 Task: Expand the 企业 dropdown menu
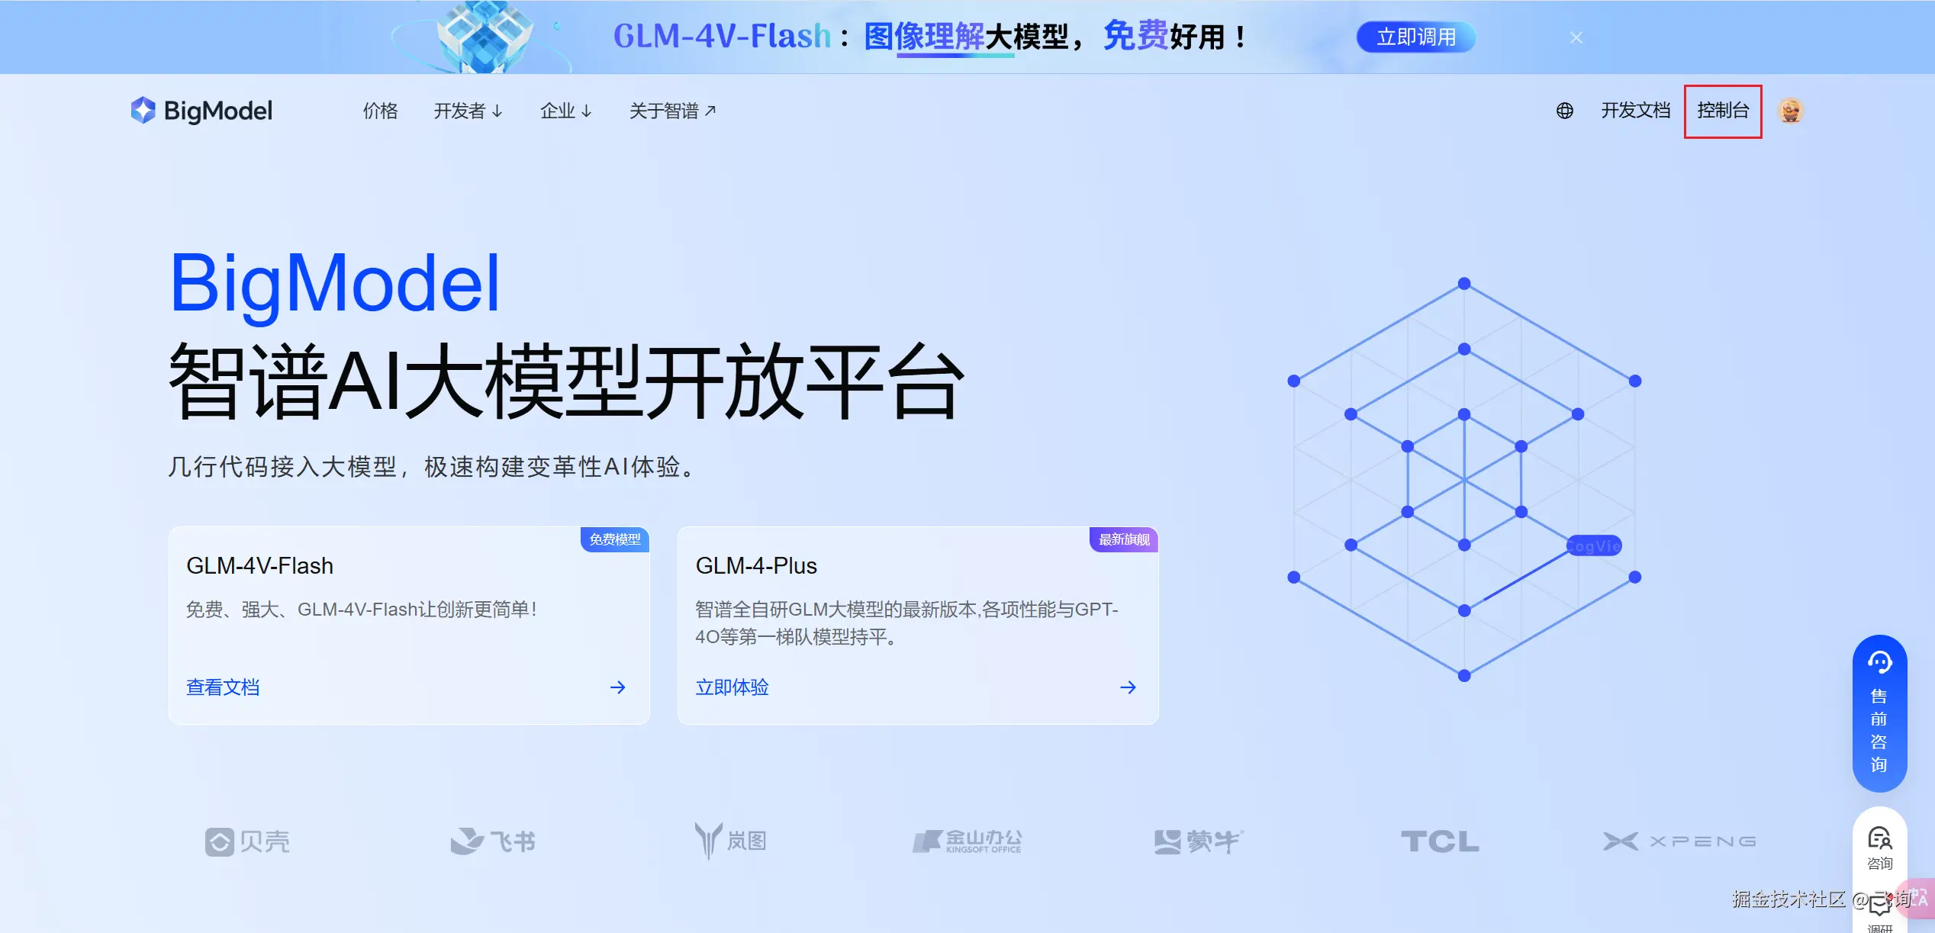coord(565,111)
